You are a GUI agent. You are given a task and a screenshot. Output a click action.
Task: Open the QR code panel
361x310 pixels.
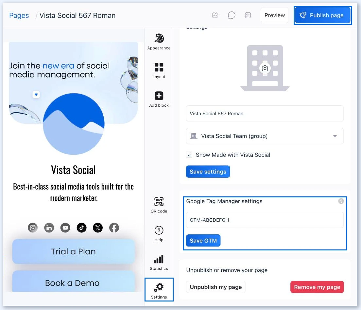click(159, 205)
